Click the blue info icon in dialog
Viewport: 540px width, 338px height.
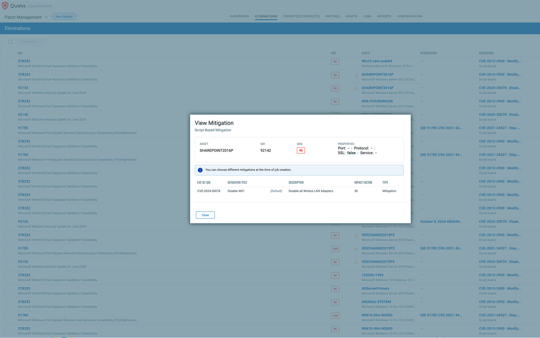[200, 170]
